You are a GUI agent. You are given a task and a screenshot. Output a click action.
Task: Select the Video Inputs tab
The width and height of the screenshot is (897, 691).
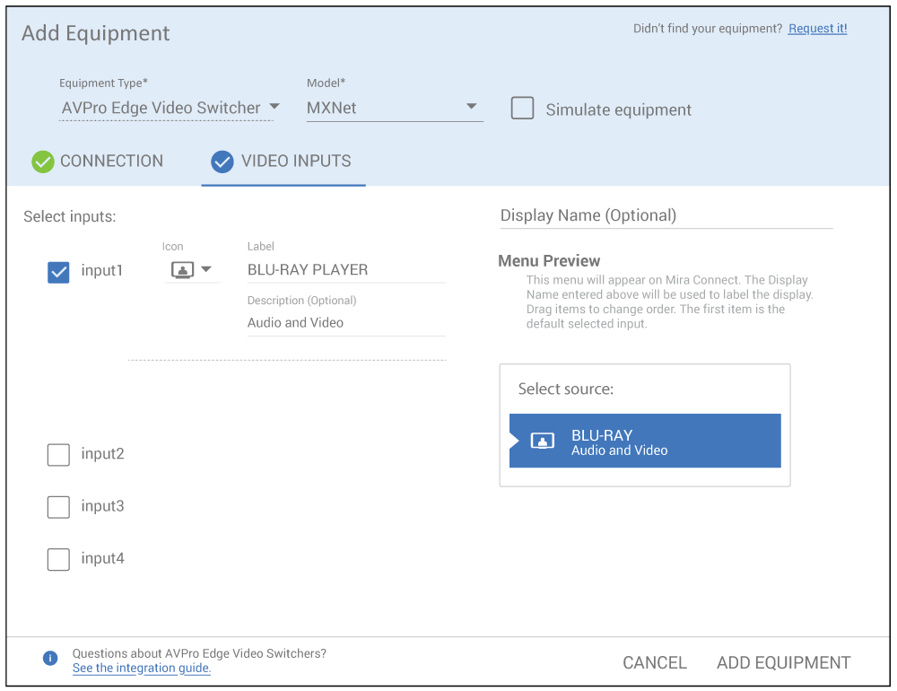click(x=295, y=162)
